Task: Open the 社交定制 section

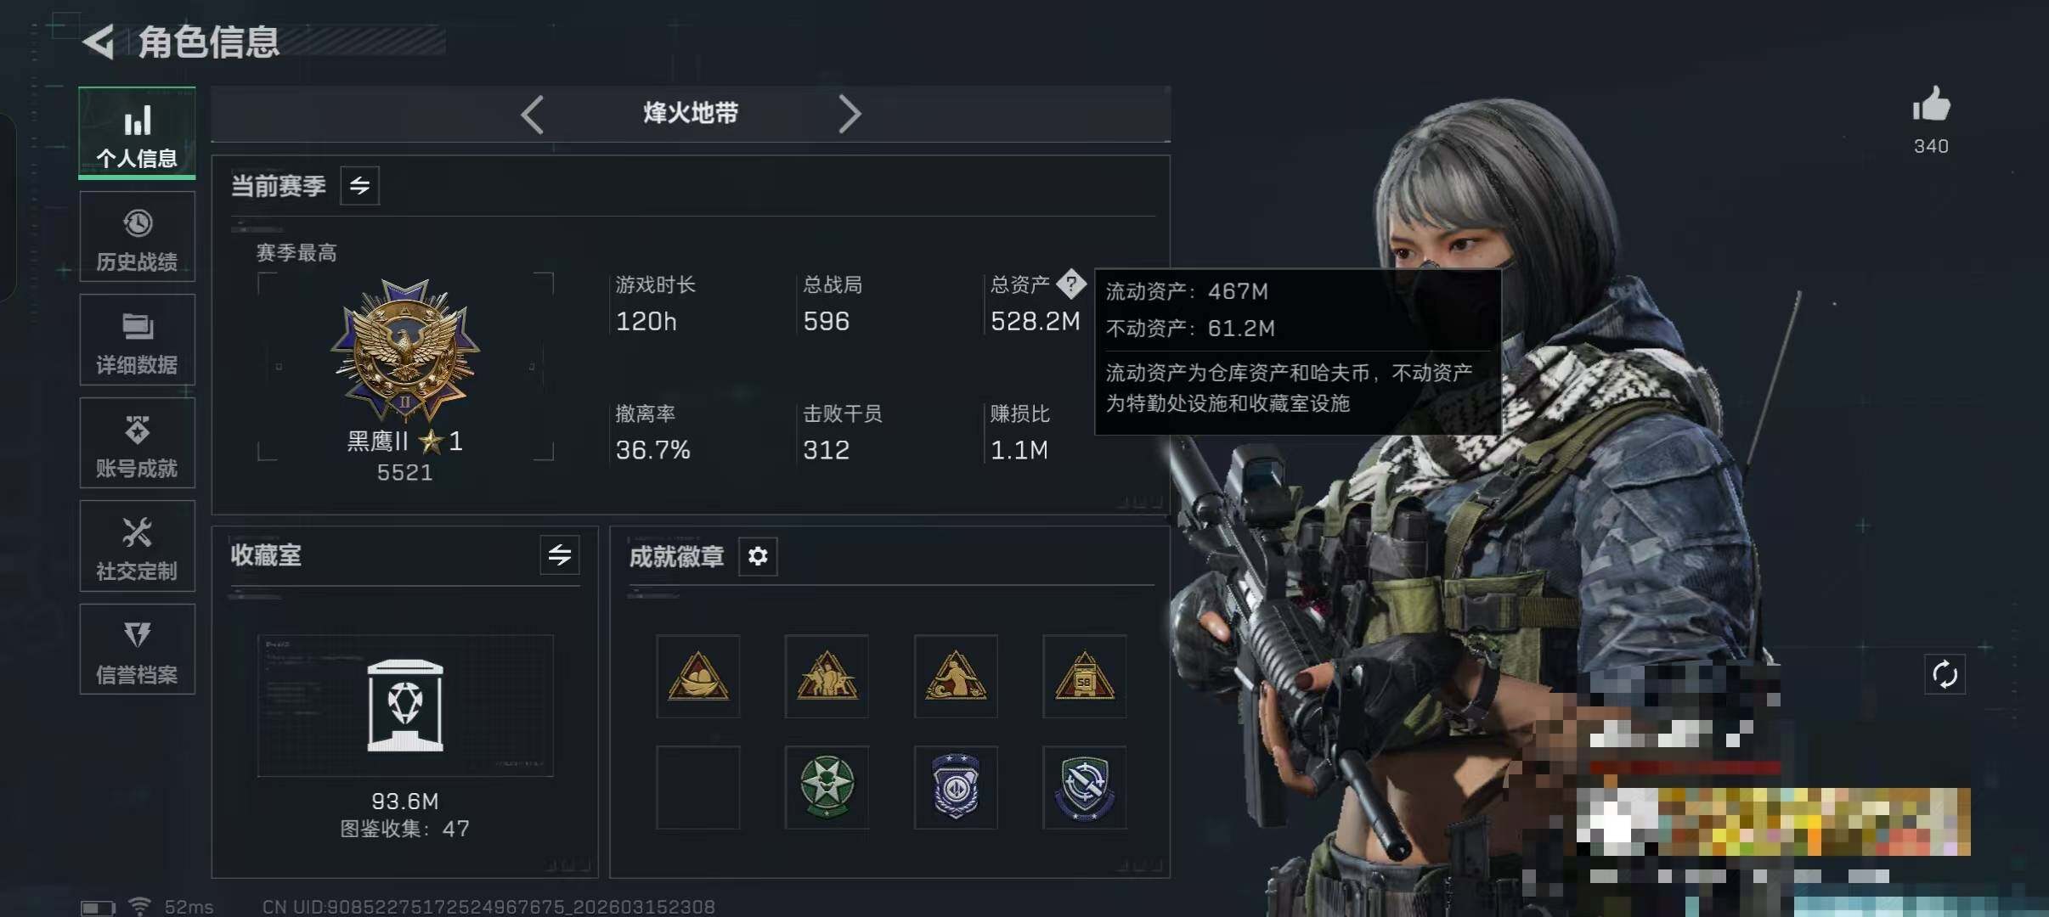Action: click(137, 546)
